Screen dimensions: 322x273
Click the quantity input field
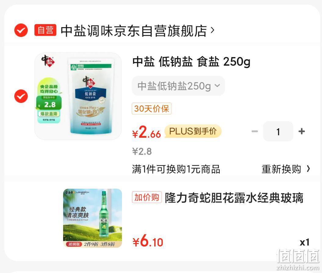[278, 131]
